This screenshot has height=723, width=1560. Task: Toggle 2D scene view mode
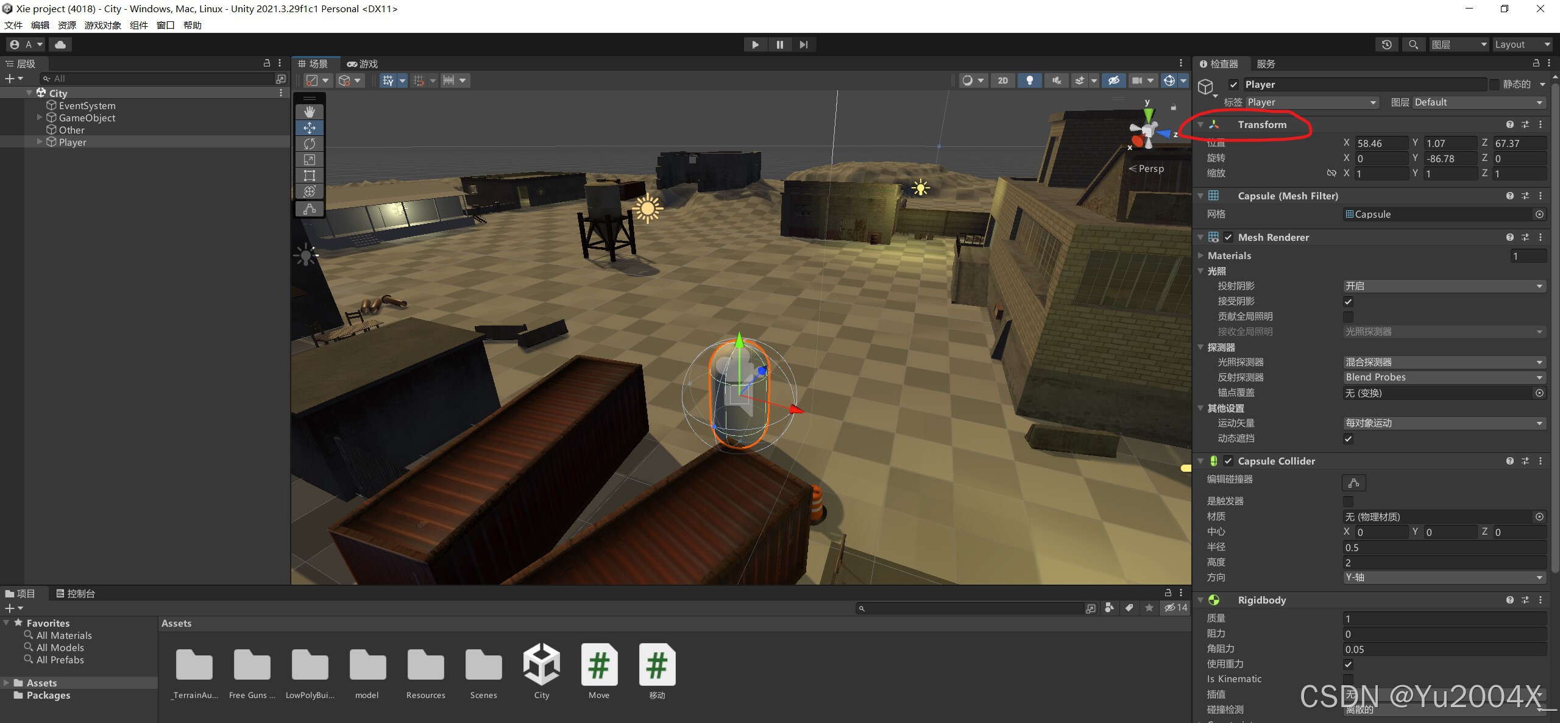pyautogui.click(x=1003, y=80)
